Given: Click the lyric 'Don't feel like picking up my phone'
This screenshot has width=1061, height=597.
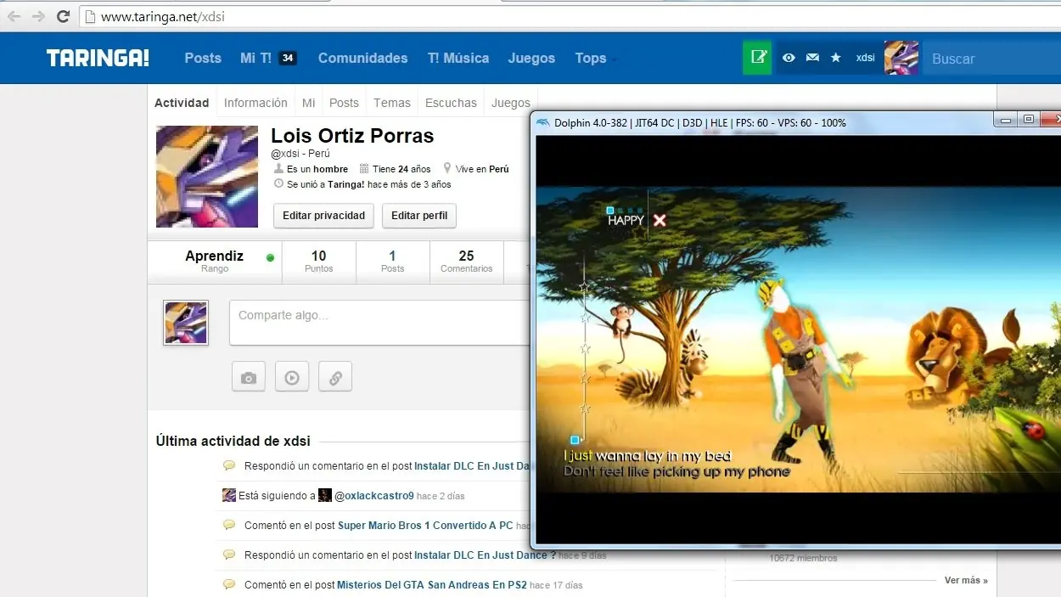Looking at the screenshot, I should click(676, 472).
